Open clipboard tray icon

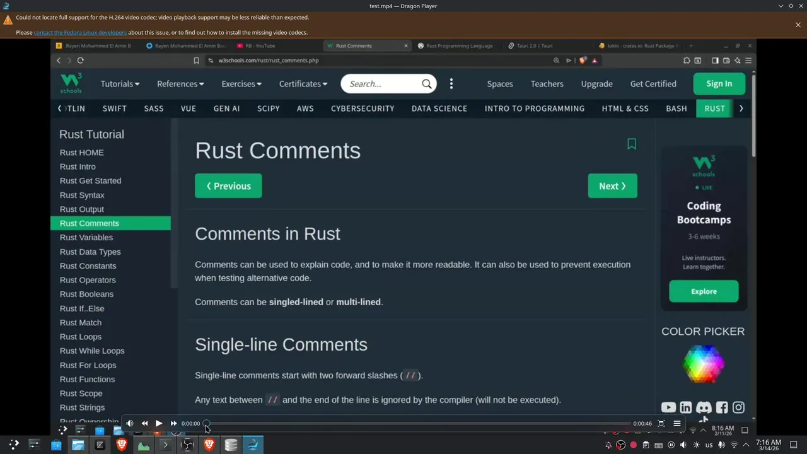646,445
